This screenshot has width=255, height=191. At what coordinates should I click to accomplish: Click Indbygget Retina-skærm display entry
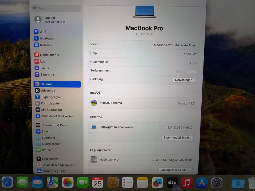pos(142,127)
